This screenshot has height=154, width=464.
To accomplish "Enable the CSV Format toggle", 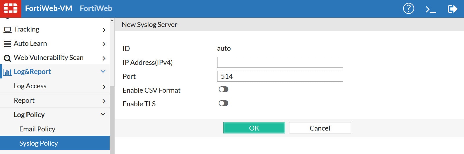I will point(223,89).
